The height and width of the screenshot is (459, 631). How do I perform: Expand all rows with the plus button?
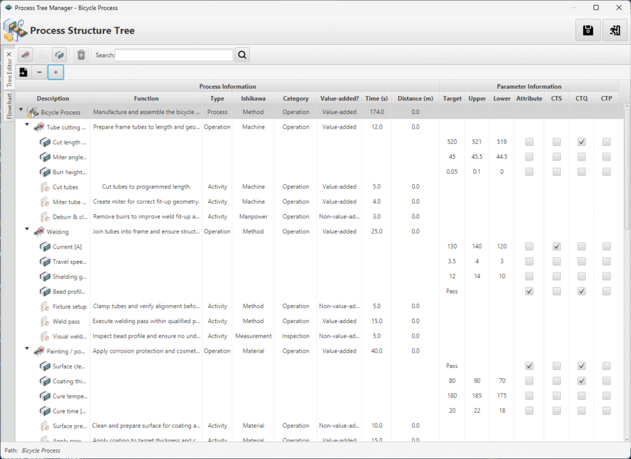[55, 72]
